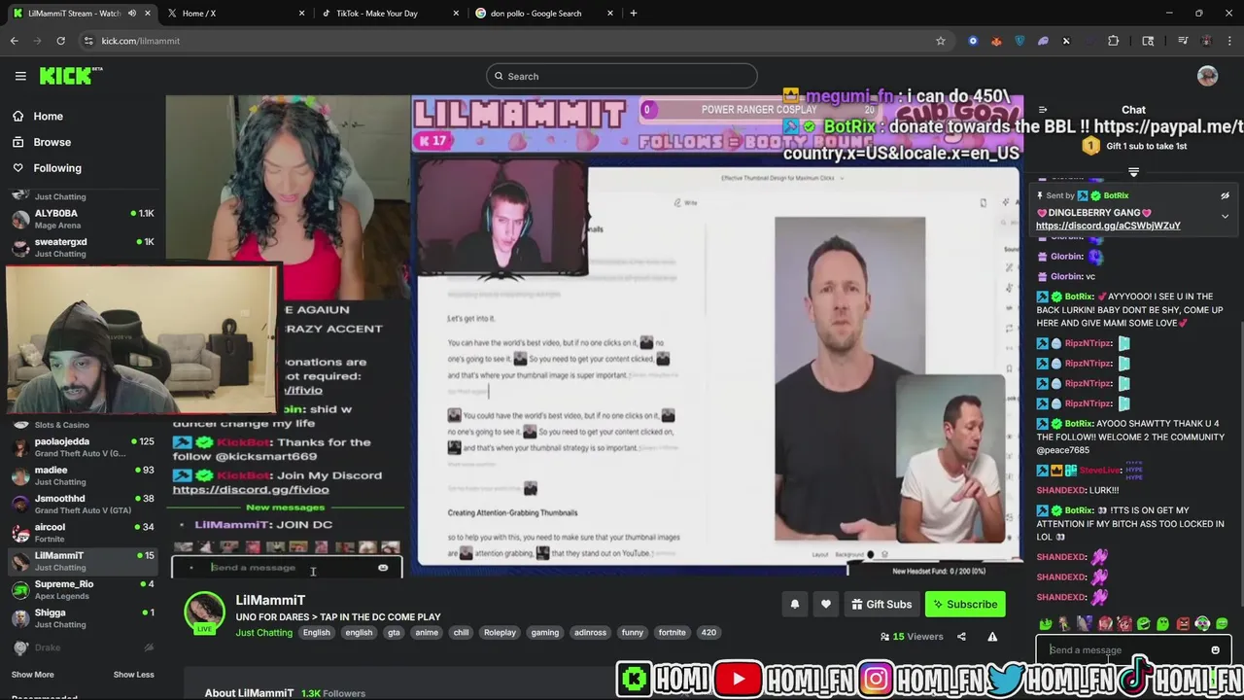Open Following in the Kick sidebar
1244x700 pixels.
57,168
